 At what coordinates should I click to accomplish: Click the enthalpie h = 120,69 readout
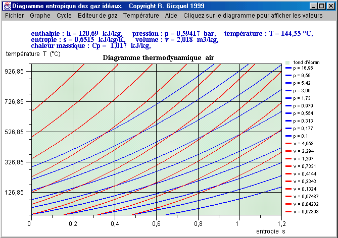pos(77,34)
